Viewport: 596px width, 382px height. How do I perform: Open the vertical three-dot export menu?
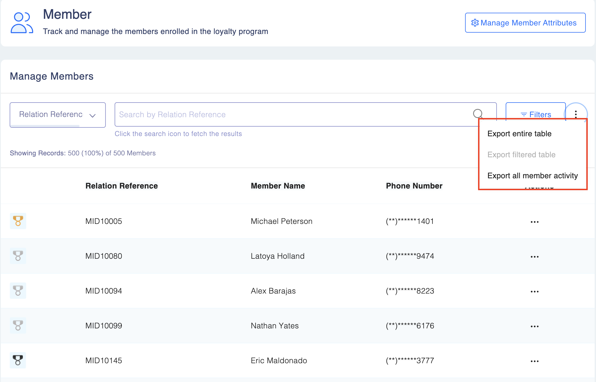576,114
